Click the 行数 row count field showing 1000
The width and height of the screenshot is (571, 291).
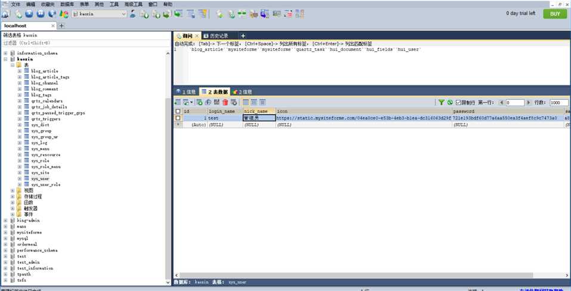[x=559, y=102]
